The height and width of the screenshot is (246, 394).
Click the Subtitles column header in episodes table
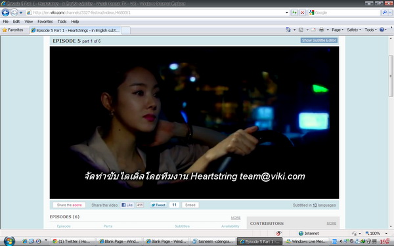182,226
